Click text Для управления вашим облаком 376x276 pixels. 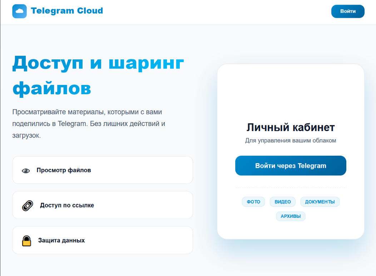[x=291, y=140]
